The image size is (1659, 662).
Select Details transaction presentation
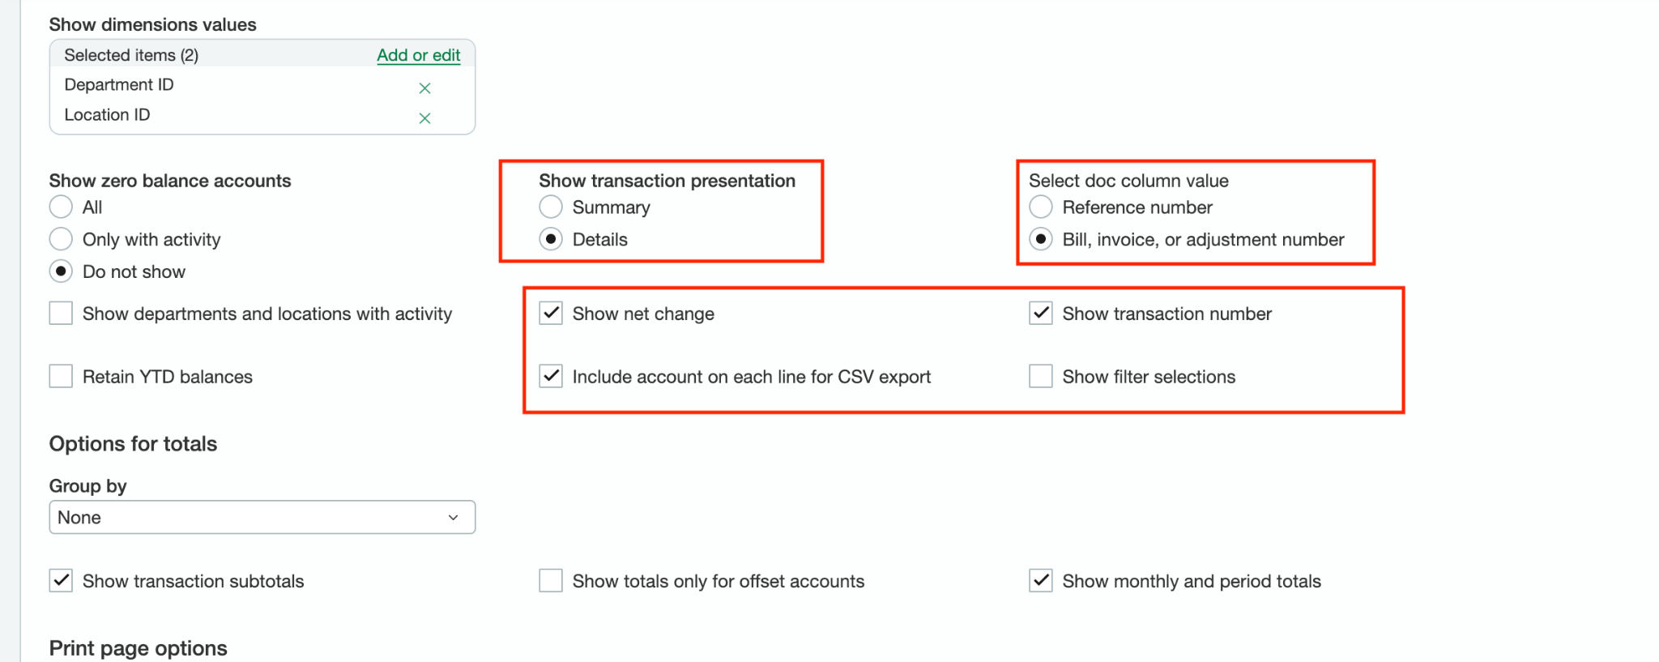[x=551, y=239]
